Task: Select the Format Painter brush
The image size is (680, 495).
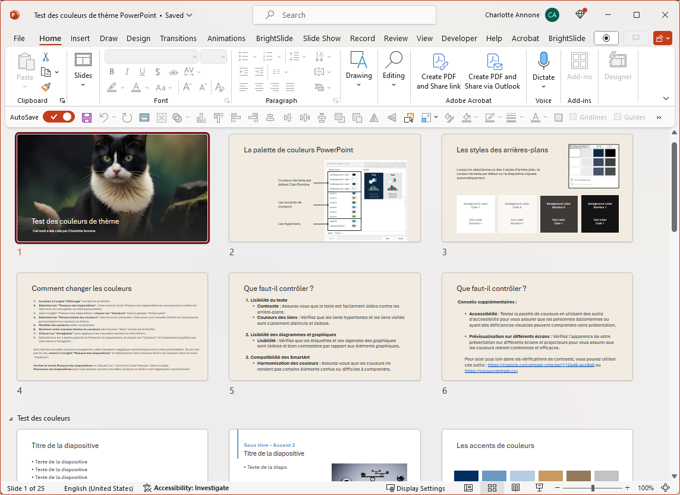Action: pyautogui.click(x=46, y=87)
